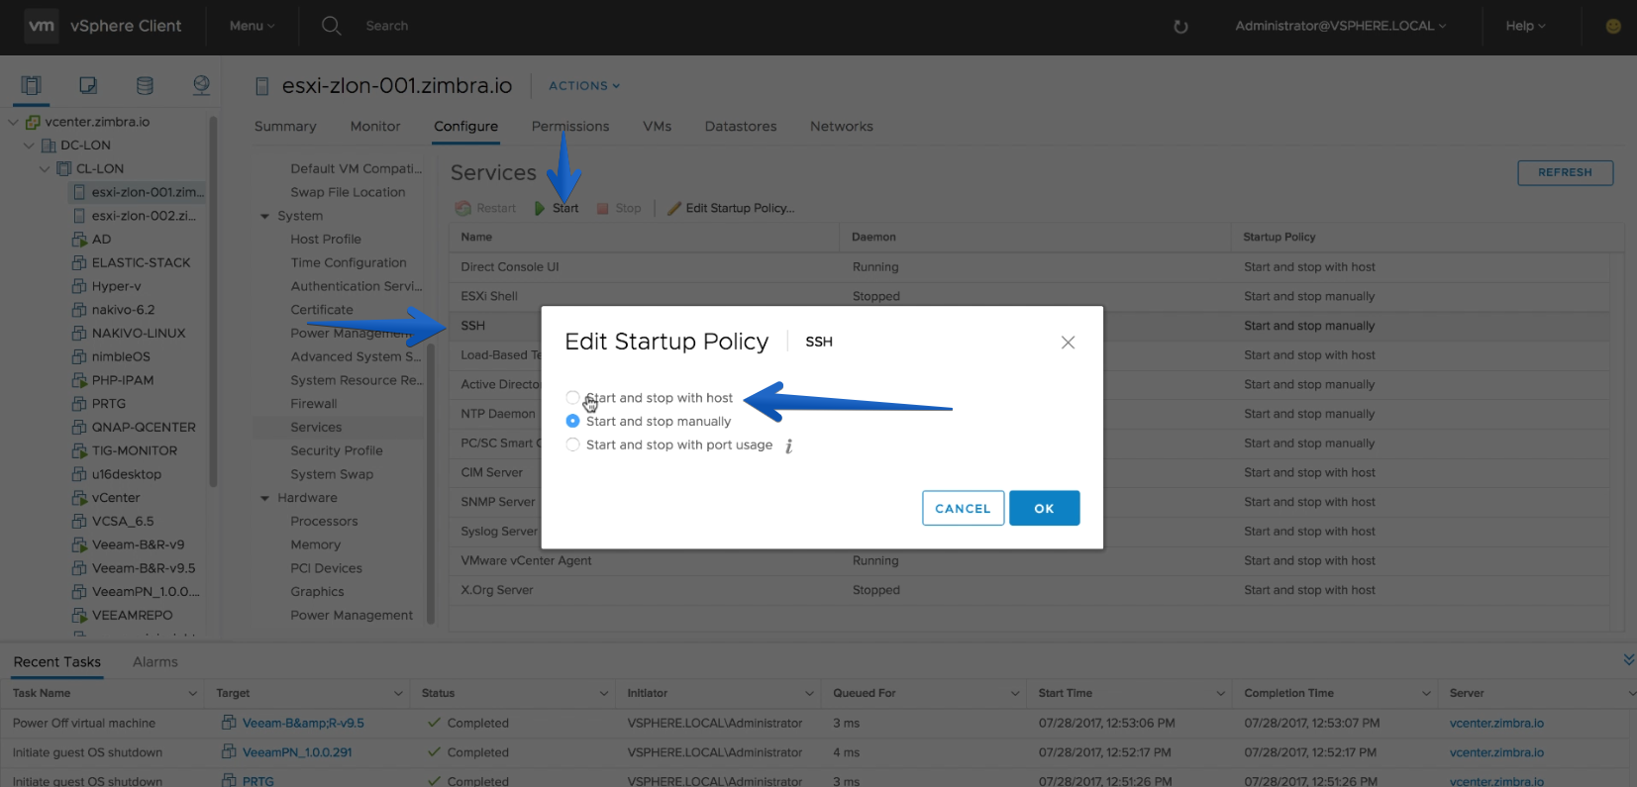The image size is (1637, 787).
Task: Click the circular refresh icon in top bar
Action: pyautogui.click(x=1180, y=27)
